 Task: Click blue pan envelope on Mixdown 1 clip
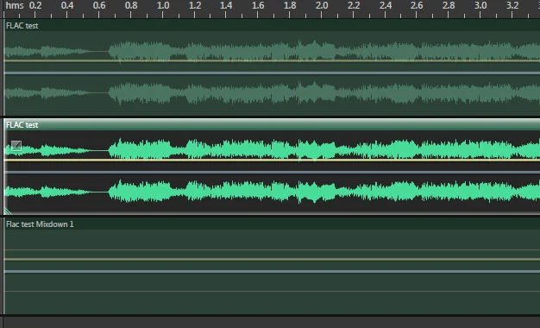(x=272, y=272)
